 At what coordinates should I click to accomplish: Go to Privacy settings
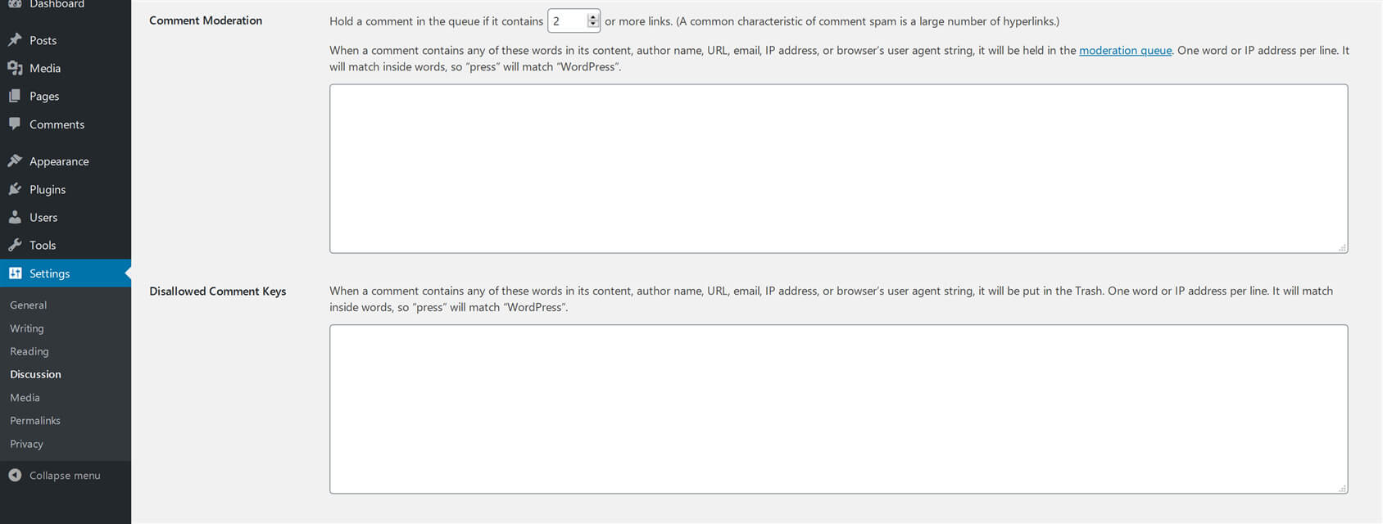[x=26, y=444]
